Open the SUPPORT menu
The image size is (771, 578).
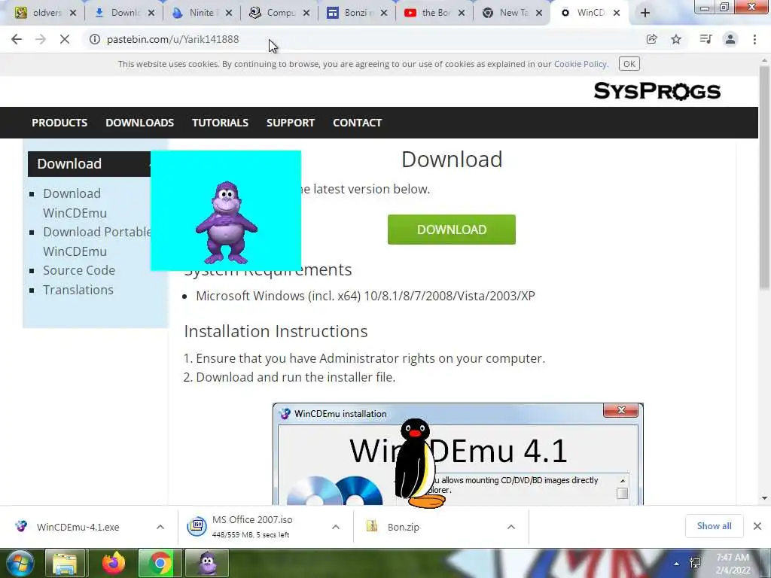(291, 123)
